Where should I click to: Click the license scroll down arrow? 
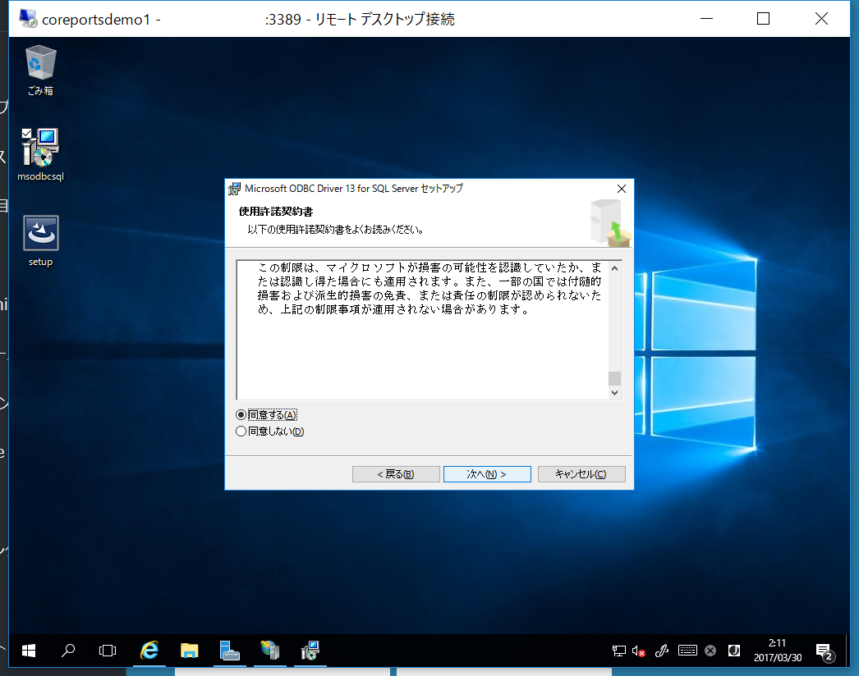point(614,392)
